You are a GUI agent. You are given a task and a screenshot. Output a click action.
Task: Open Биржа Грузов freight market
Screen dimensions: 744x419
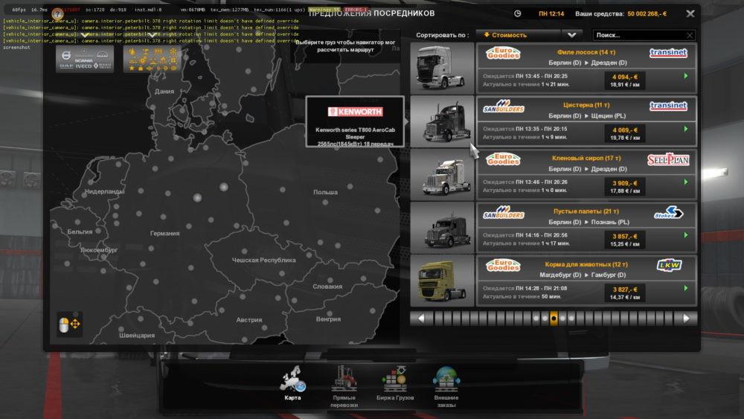pos(394,383)
